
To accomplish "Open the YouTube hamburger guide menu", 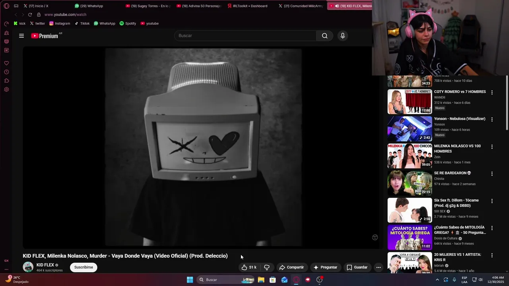I will pos(21,36).
